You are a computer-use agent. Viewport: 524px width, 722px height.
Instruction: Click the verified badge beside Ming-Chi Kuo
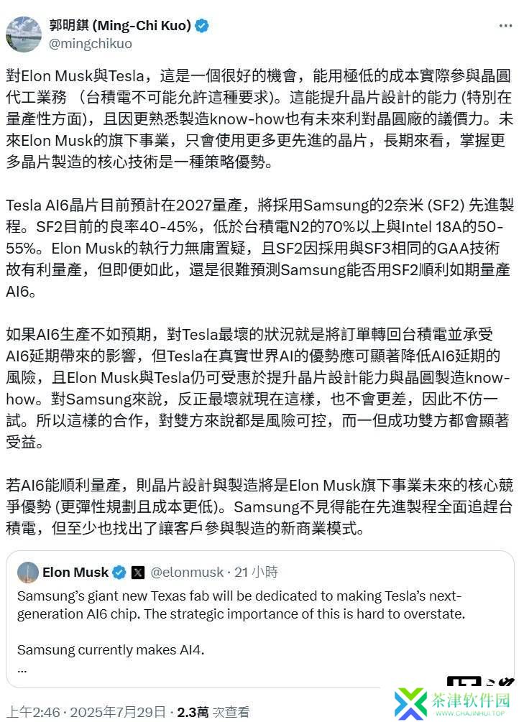pos(202,26)
